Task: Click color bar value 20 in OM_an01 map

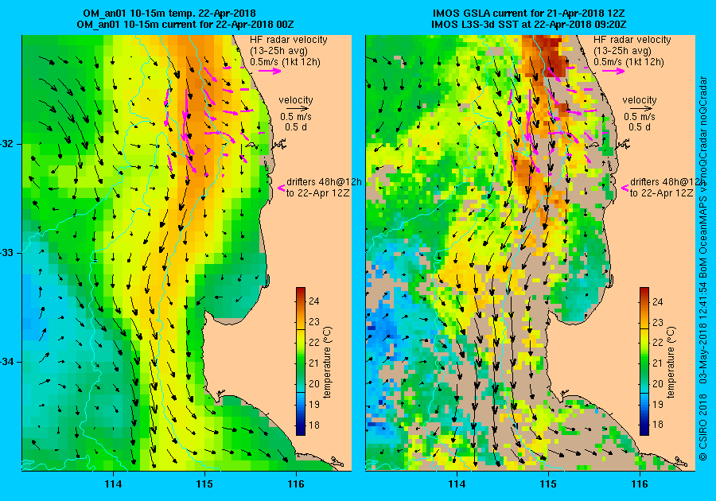Action: click(314, 384)
